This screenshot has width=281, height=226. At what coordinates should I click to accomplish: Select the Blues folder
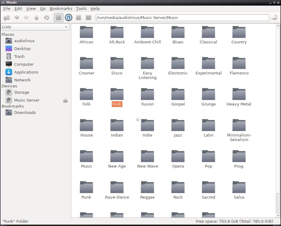pos(178,35)
